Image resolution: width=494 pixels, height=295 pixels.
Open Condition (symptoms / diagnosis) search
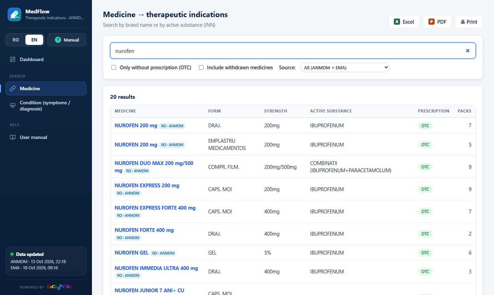coord(46,106)
